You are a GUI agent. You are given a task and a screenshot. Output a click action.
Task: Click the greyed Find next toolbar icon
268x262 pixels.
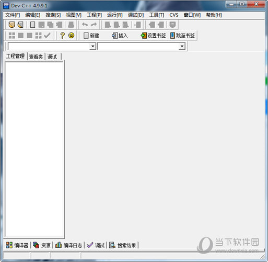[x=125, y=25]
